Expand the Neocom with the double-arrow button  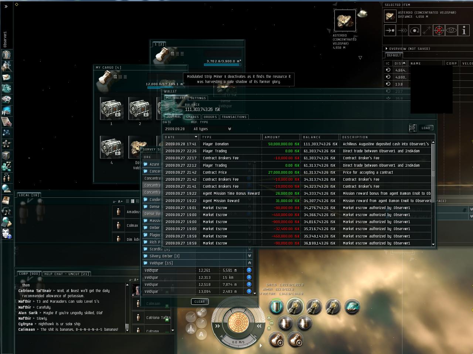tap(6, 6)
